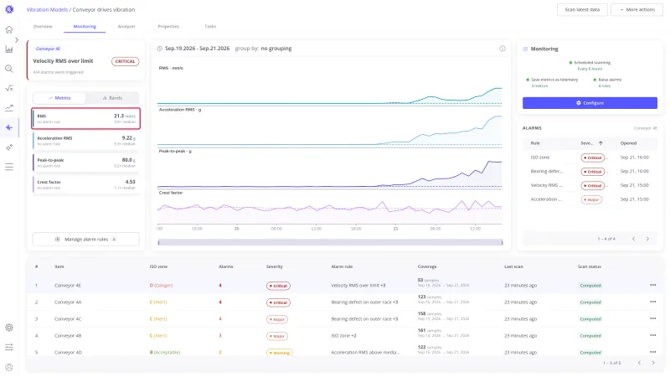The height and width of the screenshot is (377, 670).
Task: Click the Coverage column header
Action: (x=427, y=266)
